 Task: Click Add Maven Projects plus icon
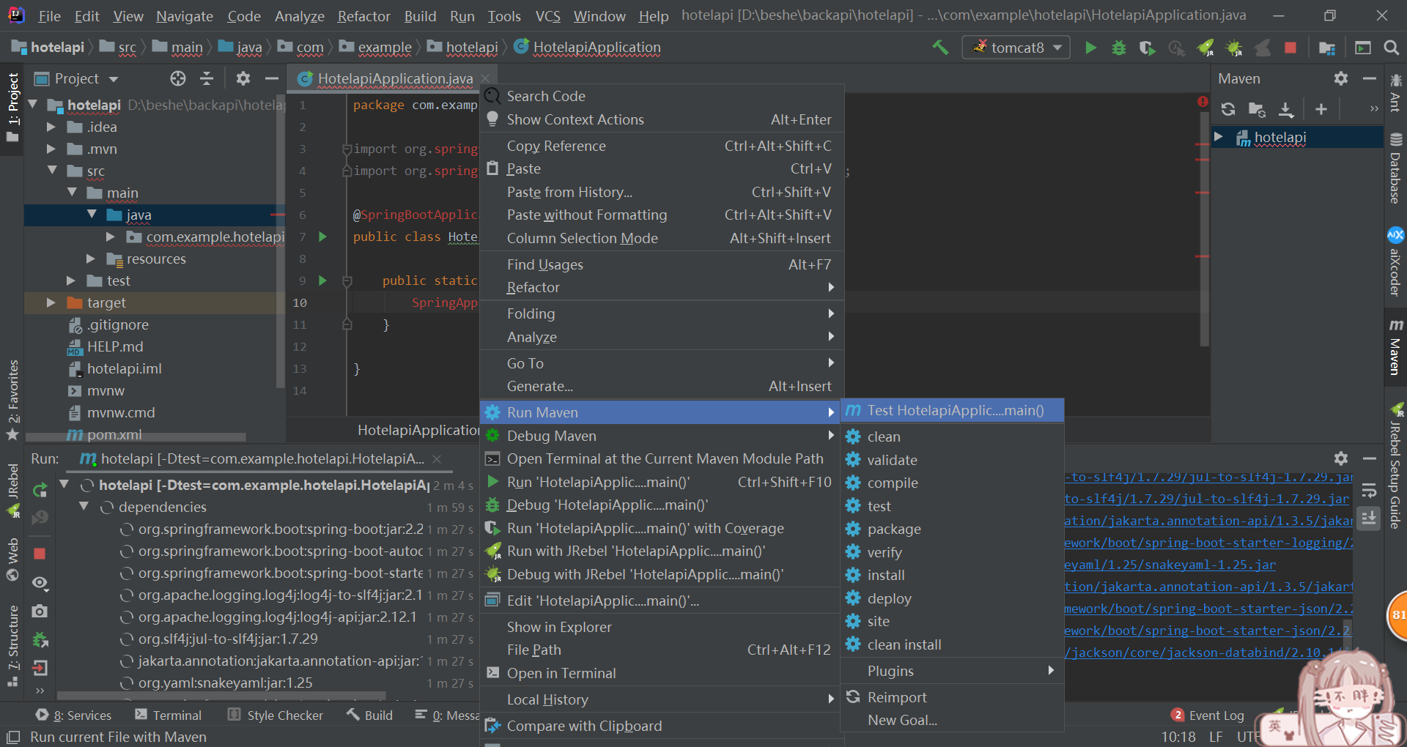(1321, 109)
